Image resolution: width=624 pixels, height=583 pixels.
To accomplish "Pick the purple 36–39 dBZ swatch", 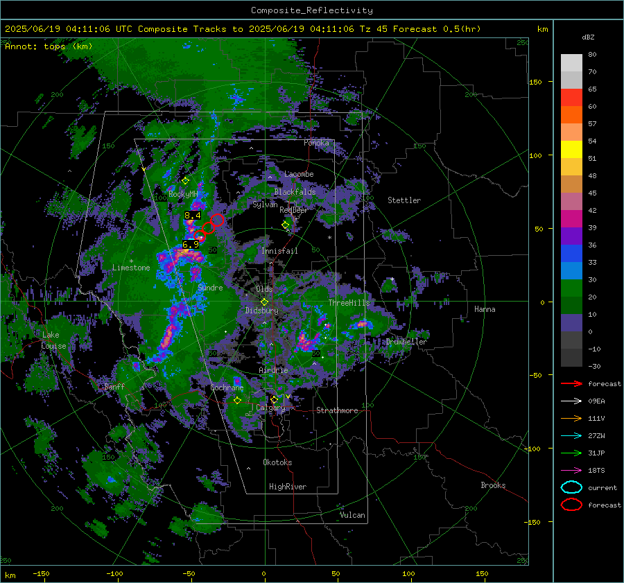I will tap(571, 236).
